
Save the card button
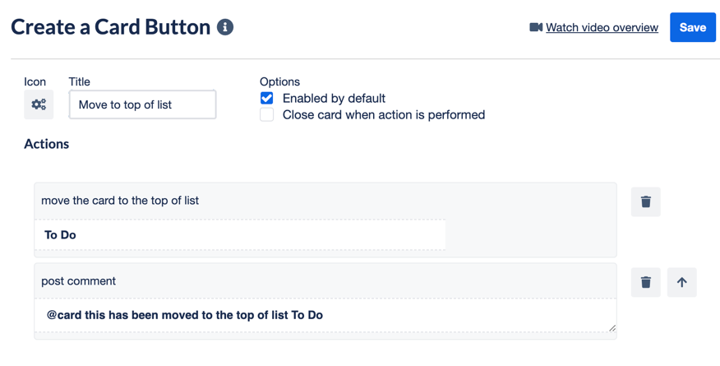point(692,28)
